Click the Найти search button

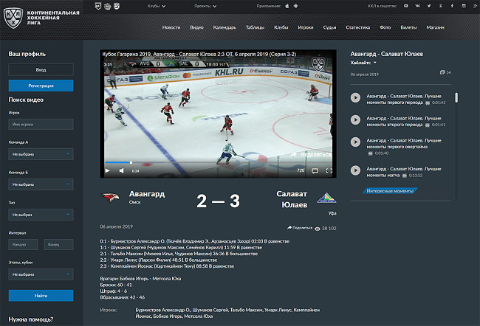click(x=41, y=296)
